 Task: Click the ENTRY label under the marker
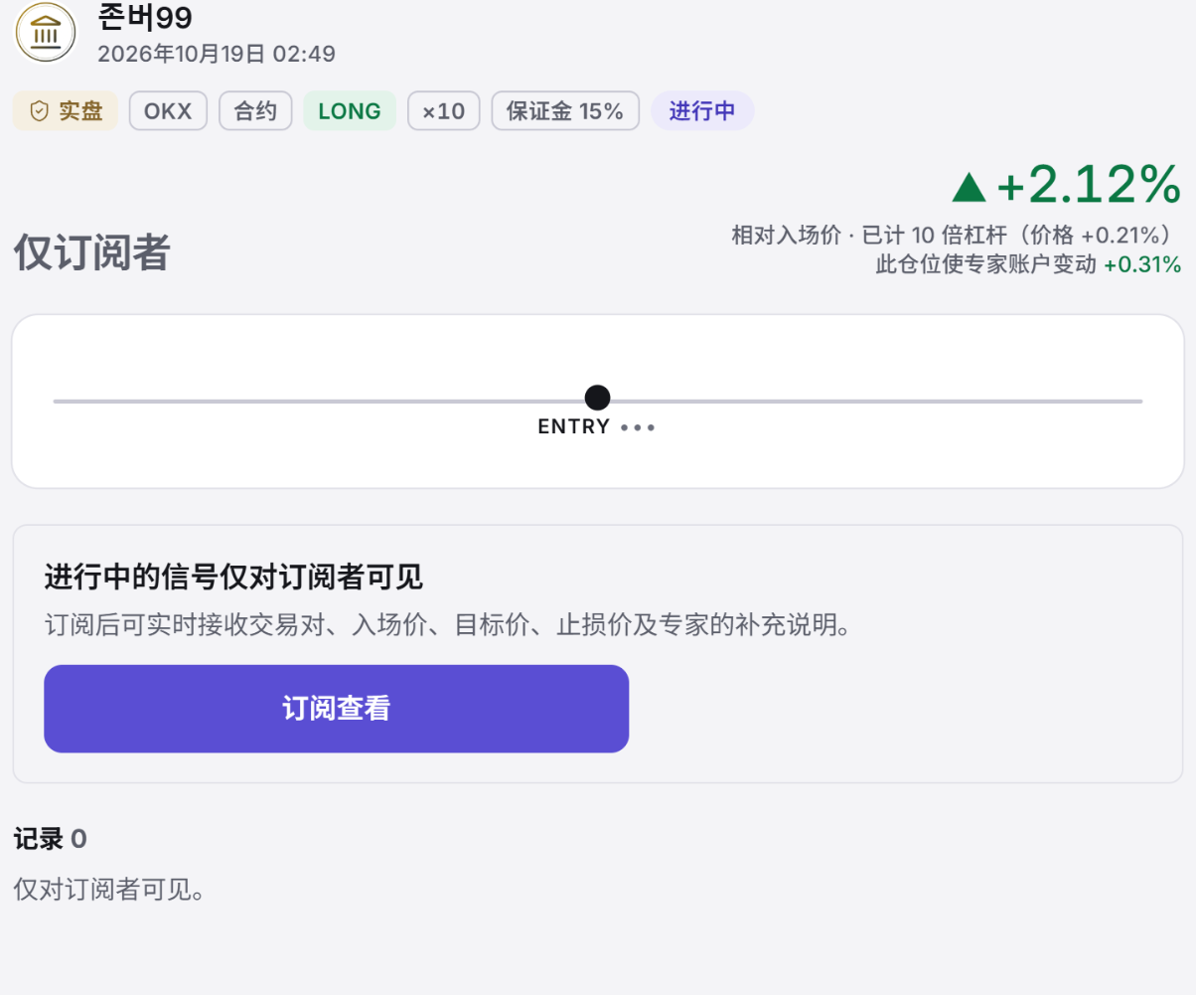574,427
